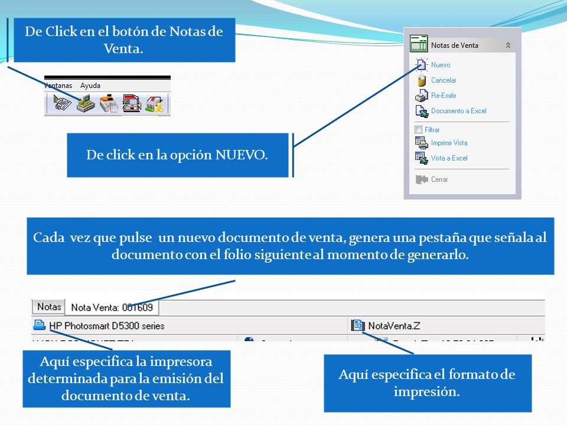The image size is (567, 425).
Task: Enable the Filtrar checkbox
Action: [x=418, y=129]
